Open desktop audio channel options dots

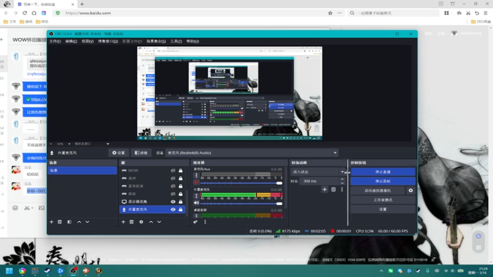tap(197, 216)
